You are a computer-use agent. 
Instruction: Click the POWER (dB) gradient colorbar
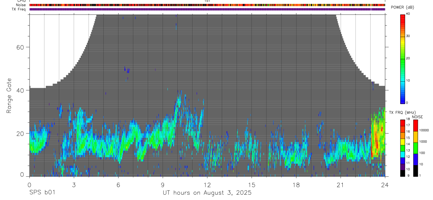pos(403,59)
